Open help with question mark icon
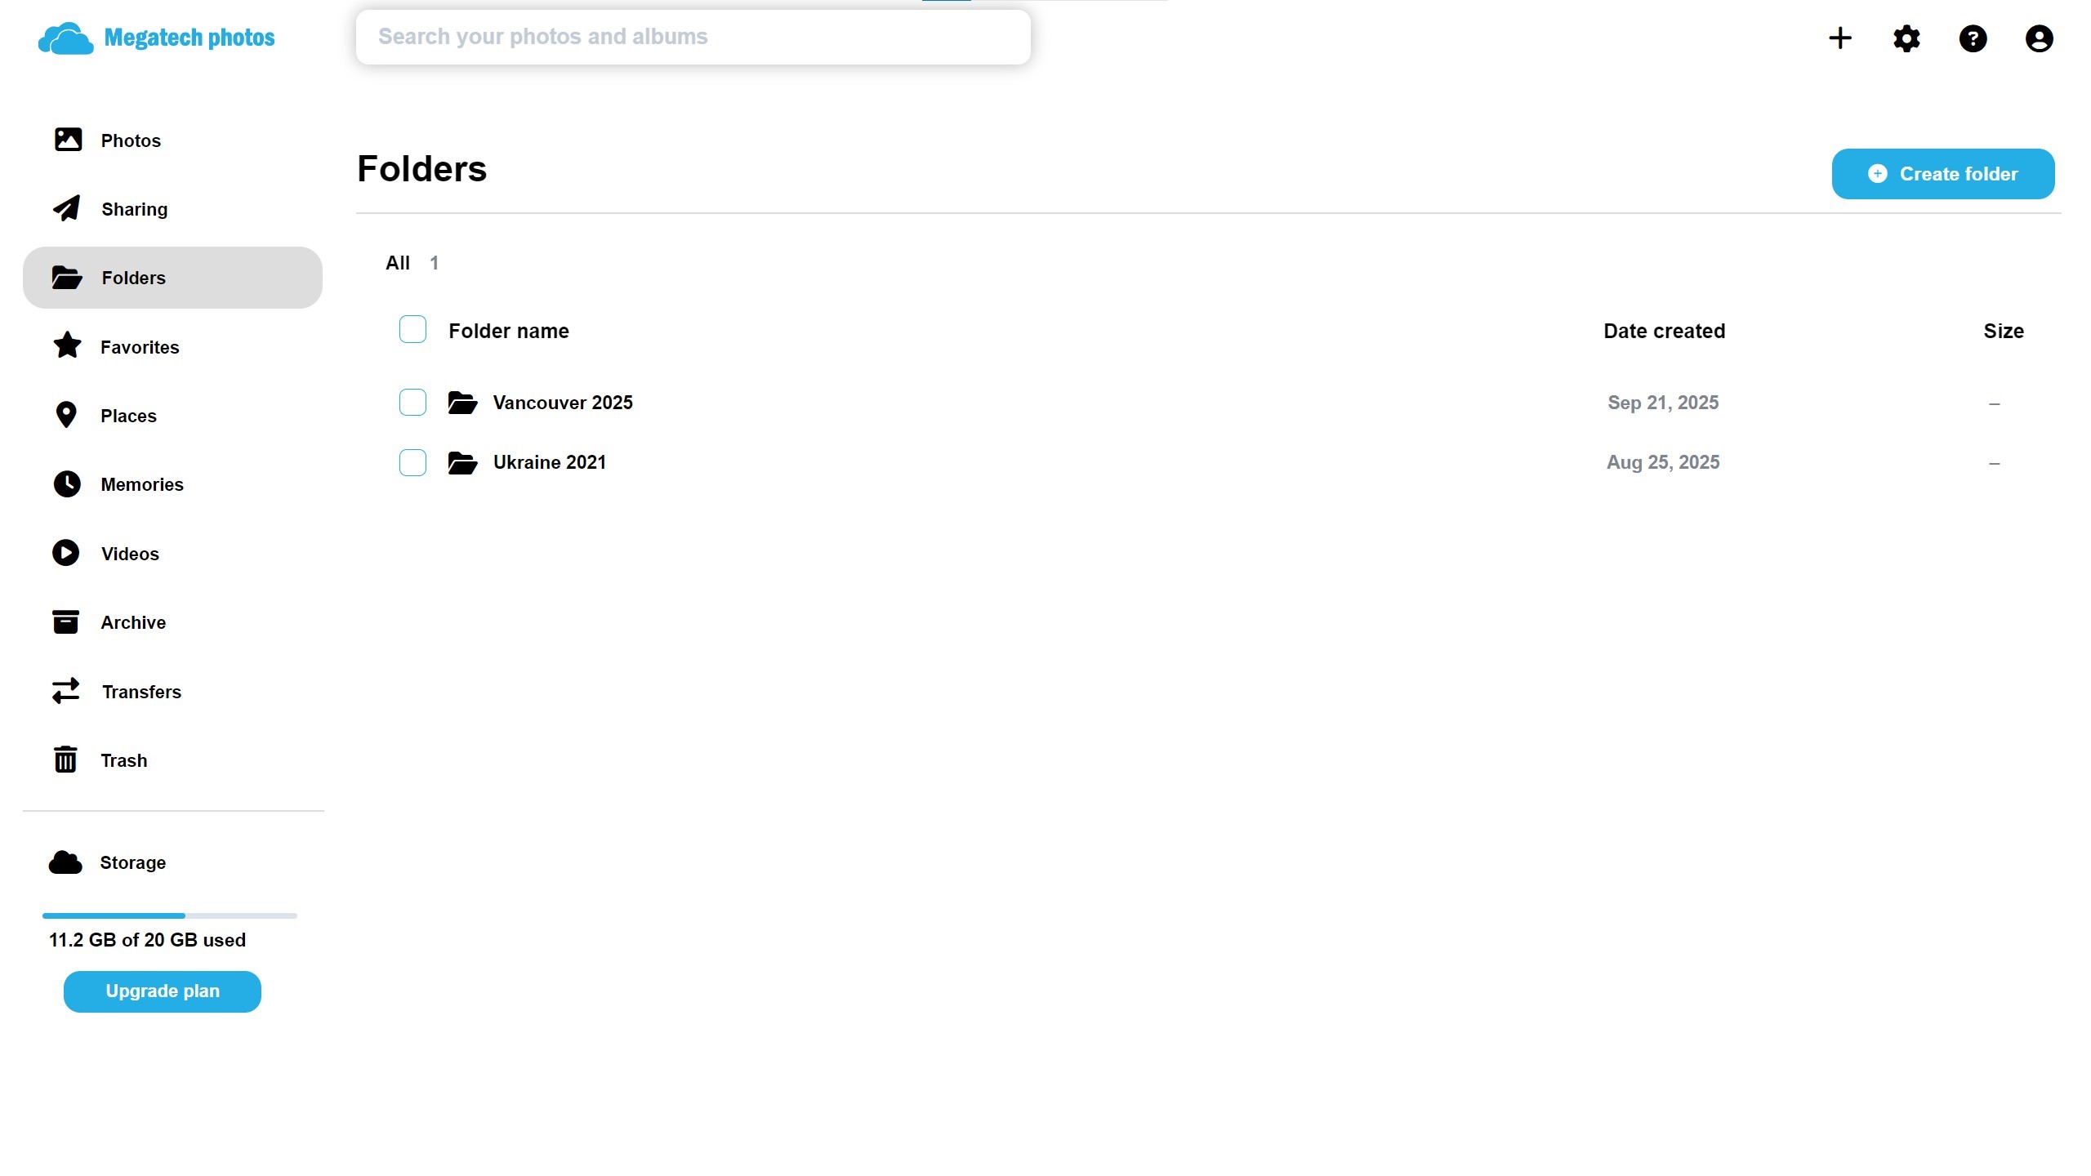 pos(1973,38)
